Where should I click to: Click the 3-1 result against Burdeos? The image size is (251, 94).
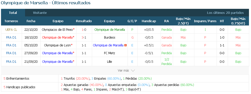(x=84, y=38)
